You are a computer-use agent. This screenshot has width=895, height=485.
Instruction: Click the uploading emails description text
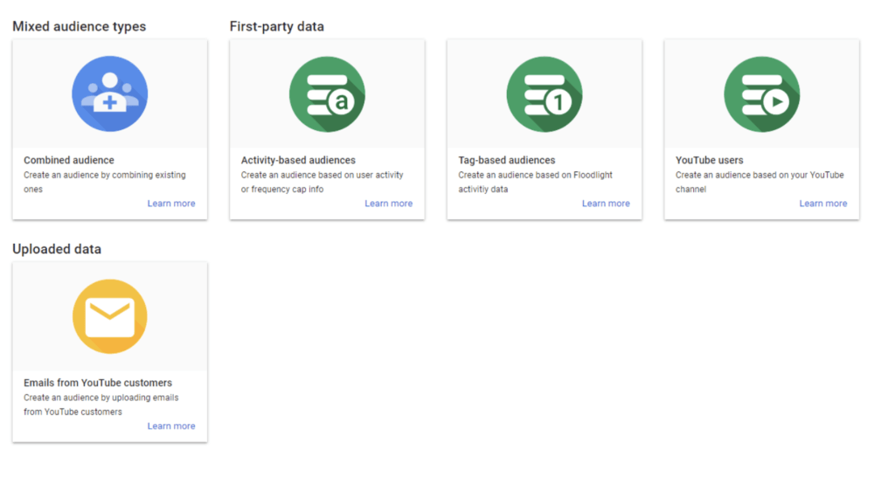point(101,405)
